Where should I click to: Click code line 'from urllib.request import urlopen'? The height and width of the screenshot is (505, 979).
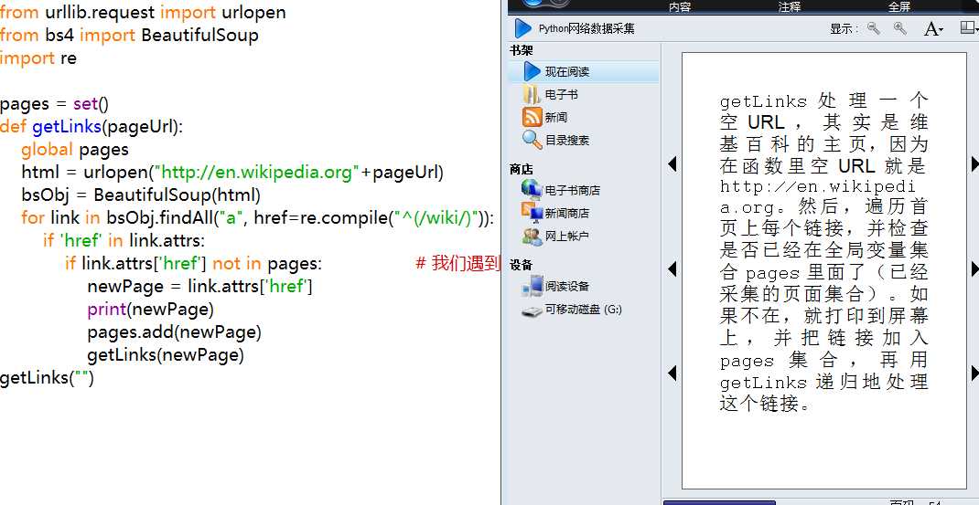(143, 13)
